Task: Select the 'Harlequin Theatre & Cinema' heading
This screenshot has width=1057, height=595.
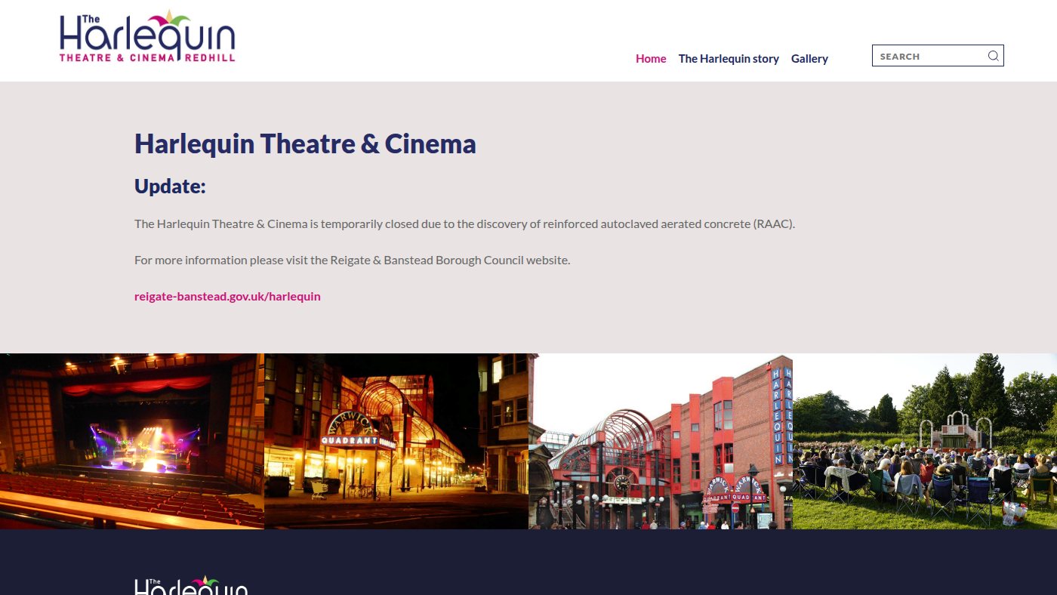Action: (305, 143)
